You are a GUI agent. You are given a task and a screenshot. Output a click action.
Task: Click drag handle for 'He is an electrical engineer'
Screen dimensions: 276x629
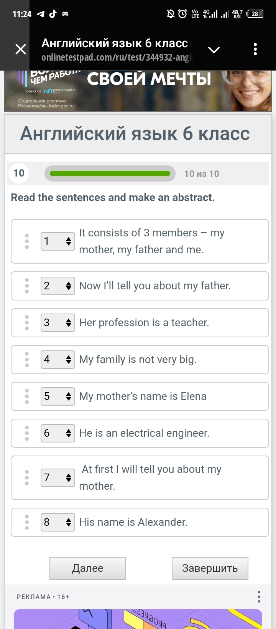[x=27, y=433]
